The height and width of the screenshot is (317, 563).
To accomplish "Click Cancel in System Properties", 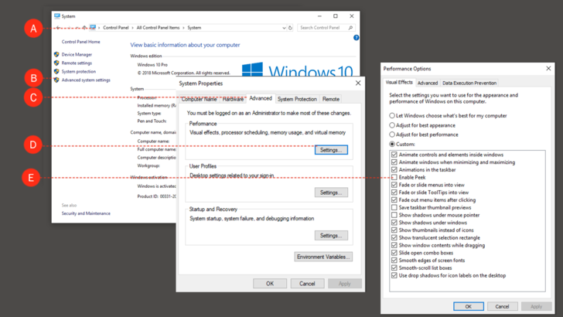I will coord(307,284).
